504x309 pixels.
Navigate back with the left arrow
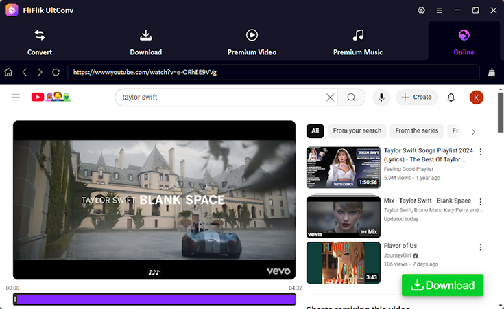tap(25, 72)
